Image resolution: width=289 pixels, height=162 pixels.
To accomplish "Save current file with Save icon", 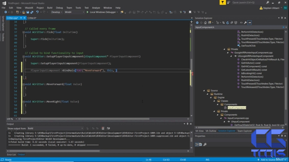I will coord(28,12).
